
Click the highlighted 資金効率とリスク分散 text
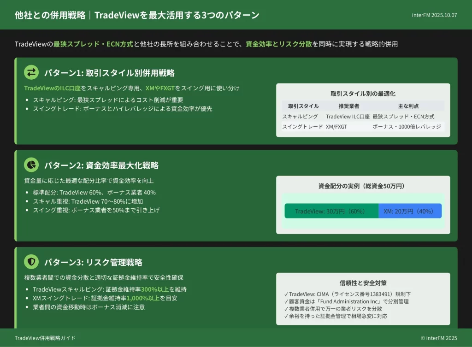(278, 44)
